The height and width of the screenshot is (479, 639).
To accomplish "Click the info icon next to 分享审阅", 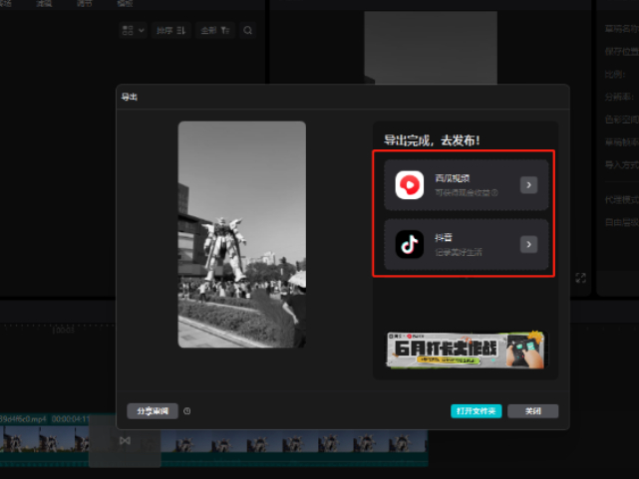I will click(187, 411).
